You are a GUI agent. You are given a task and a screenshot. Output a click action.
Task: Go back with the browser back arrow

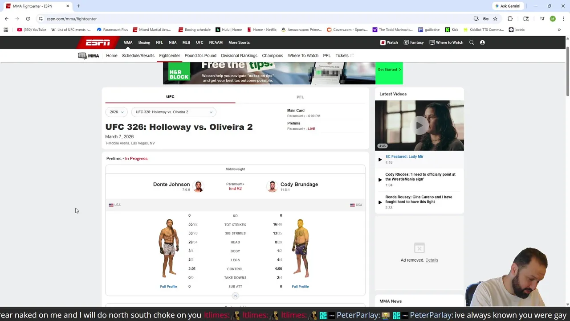point(7,19)
